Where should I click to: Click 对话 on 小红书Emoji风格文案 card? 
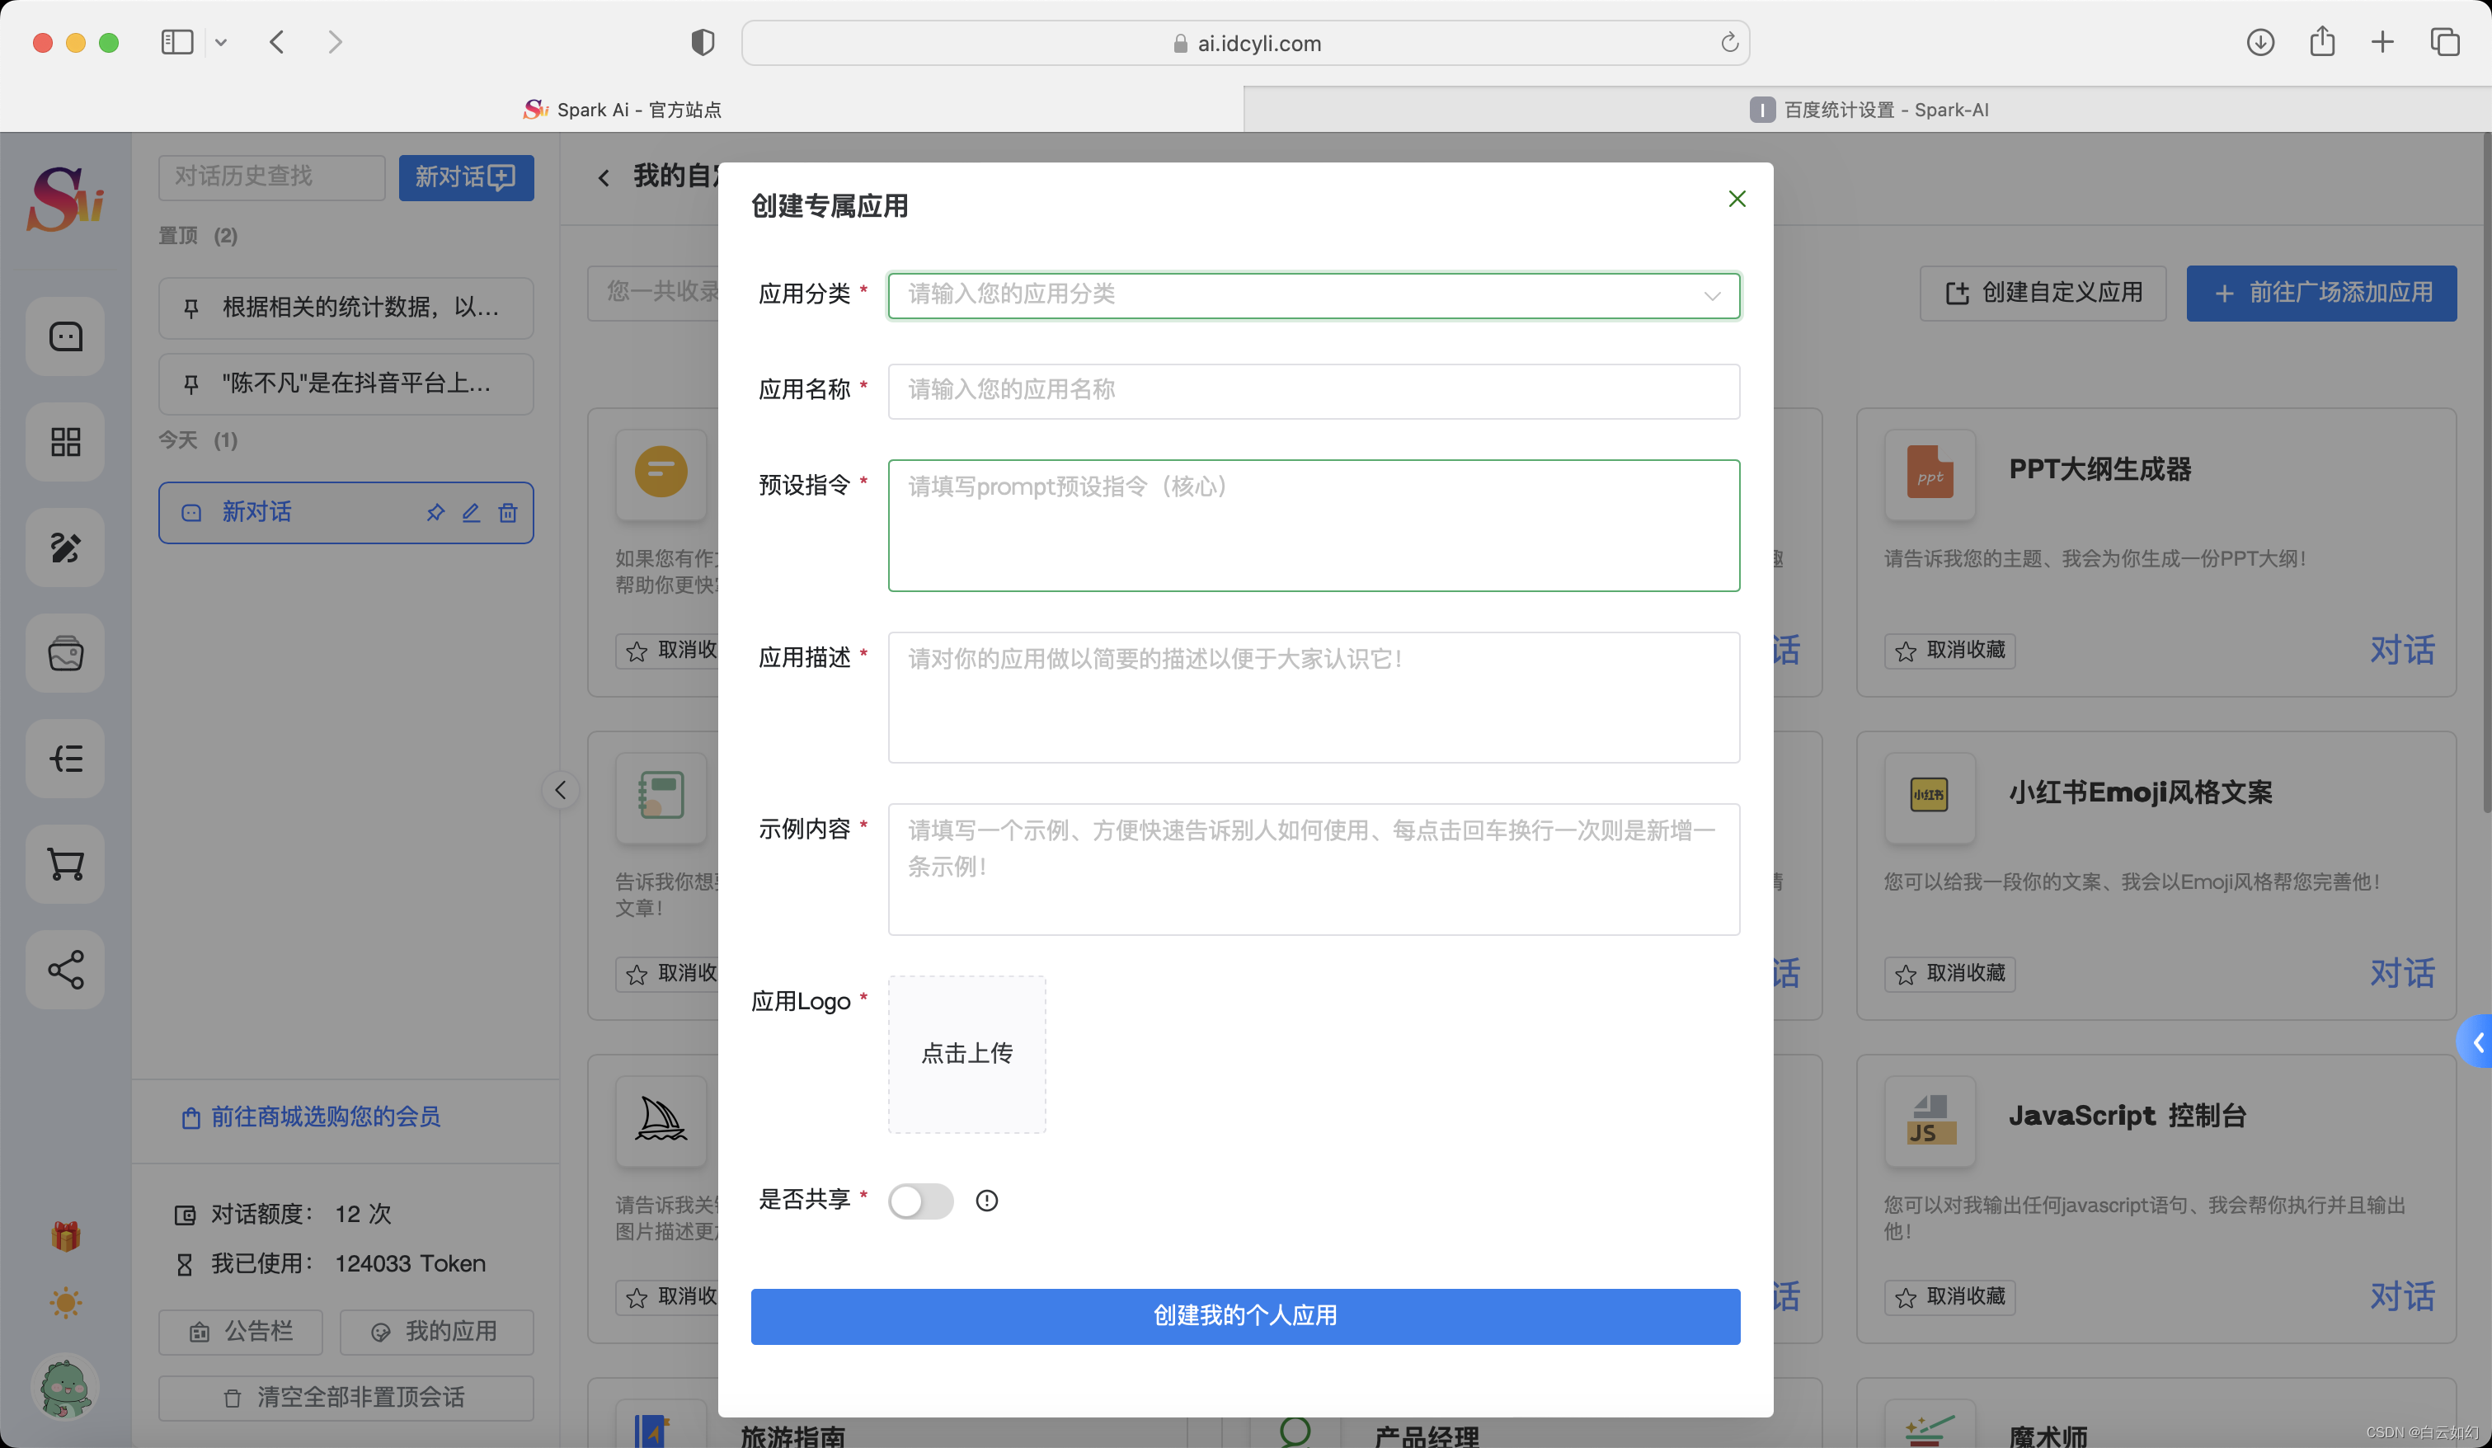pyautogui.click(x=2402, y=973)
